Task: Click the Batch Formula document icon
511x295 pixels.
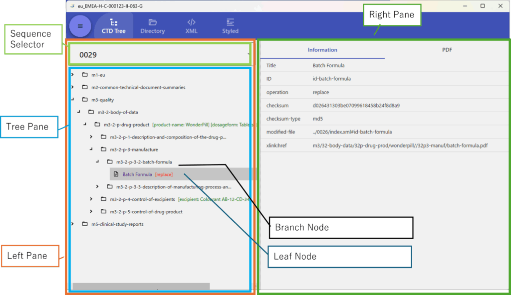Action: 116,174
